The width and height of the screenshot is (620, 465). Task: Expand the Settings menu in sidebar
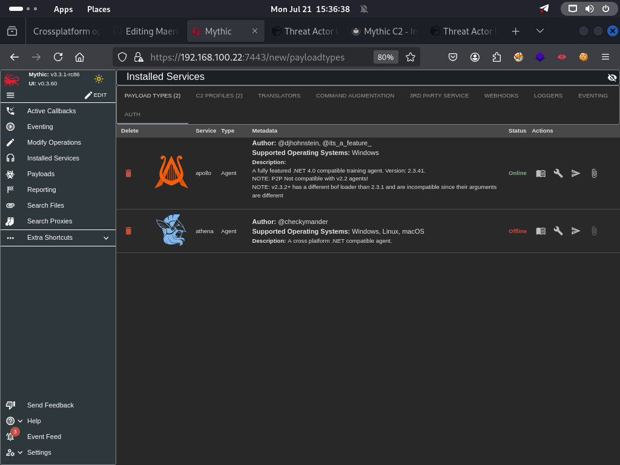[20, 452]
